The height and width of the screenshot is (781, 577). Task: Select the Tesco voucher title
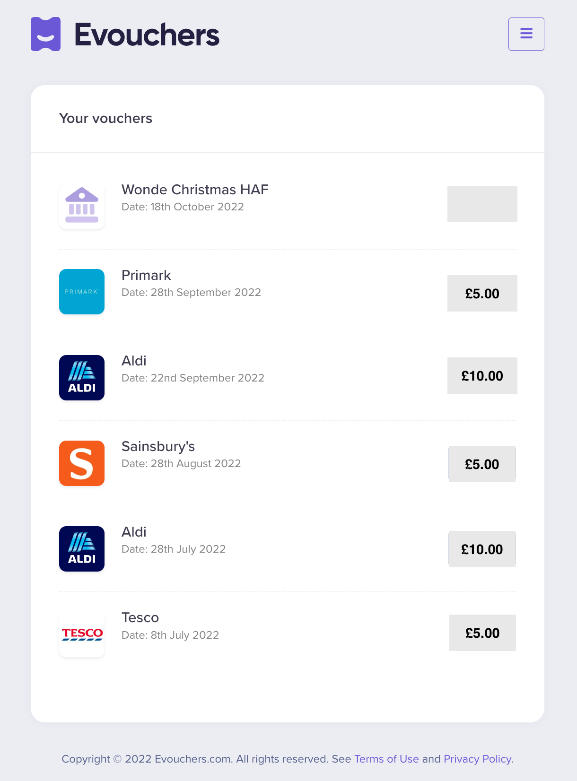pyautogui.click(x=140, y=617)
